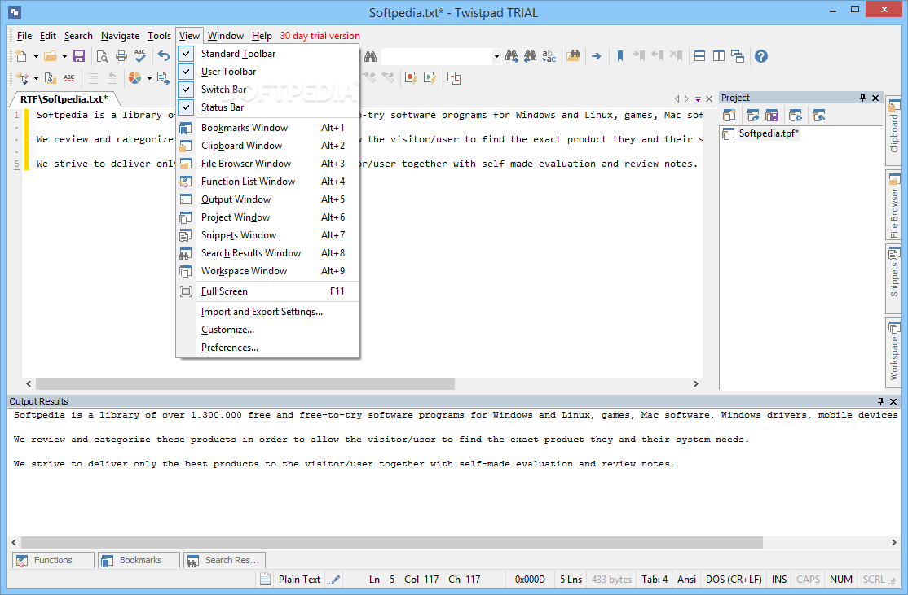
Task: Choose File Browser Window in View menu
Action: 267,164
